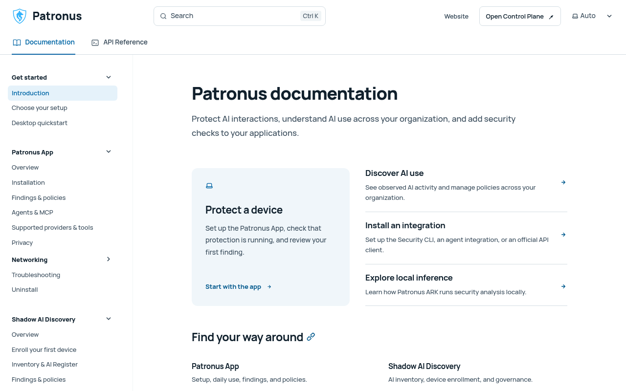This screenshot has width=626, height=391.
Task: Click the Patronus App sidebar heading
Action: 33,152
